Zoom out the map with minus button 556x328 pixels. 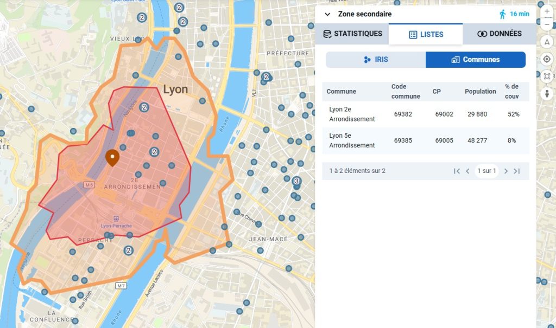[x=547, y=25]
